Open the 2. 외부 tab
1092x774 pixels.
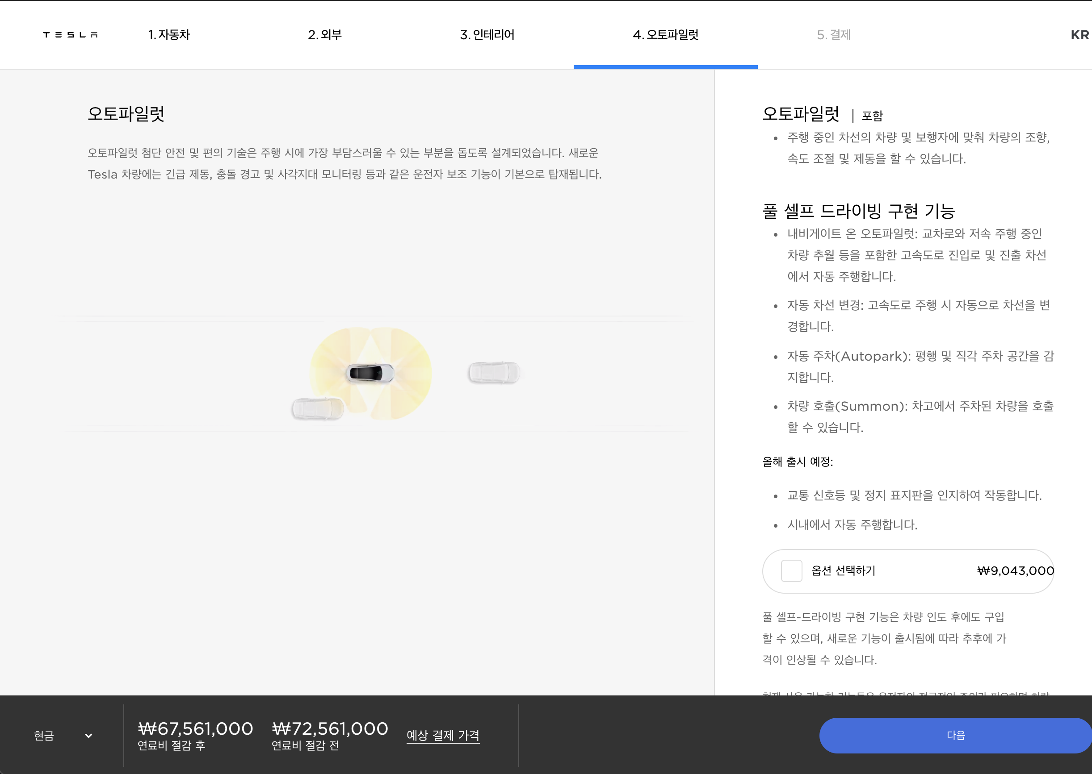point(324,35)
